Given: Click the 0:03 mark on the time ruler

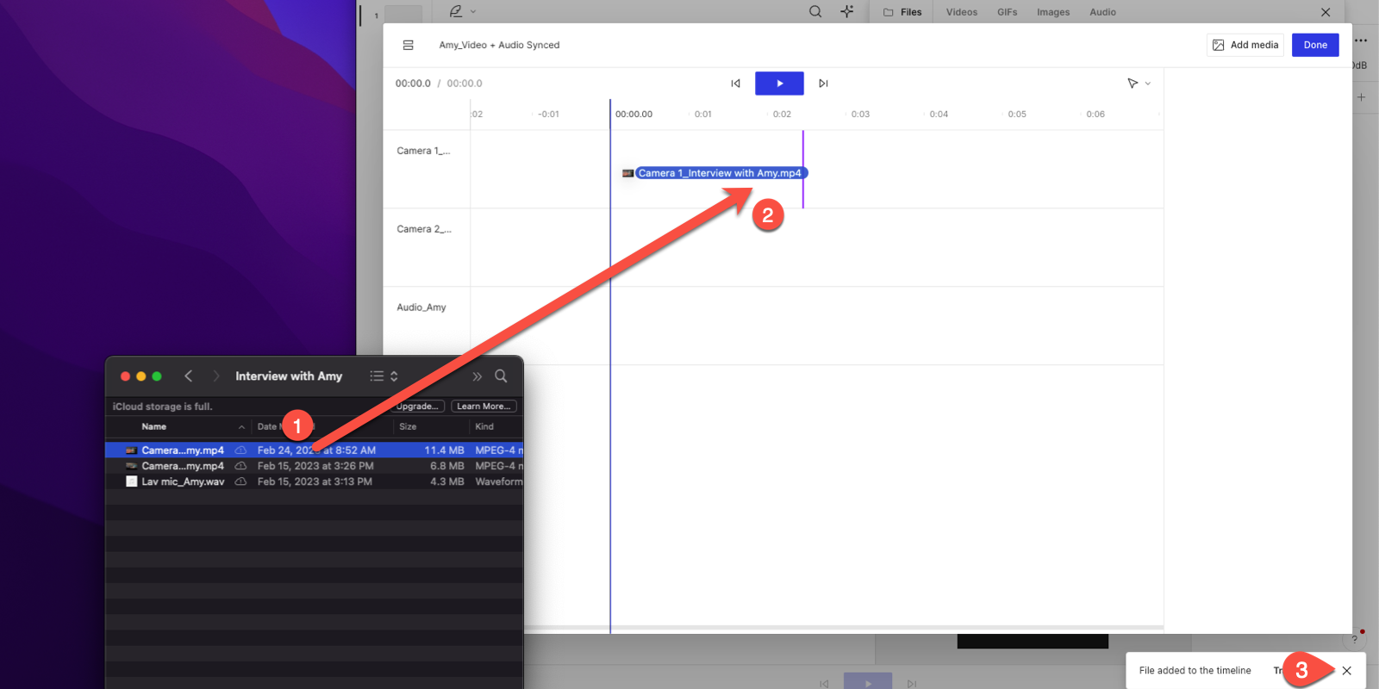Looking at the screenshot, I should click(x=860, y=114).
